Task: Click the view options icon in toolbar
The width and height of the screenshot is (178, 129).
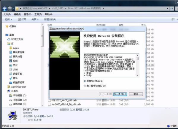Action: coord(173,19)
